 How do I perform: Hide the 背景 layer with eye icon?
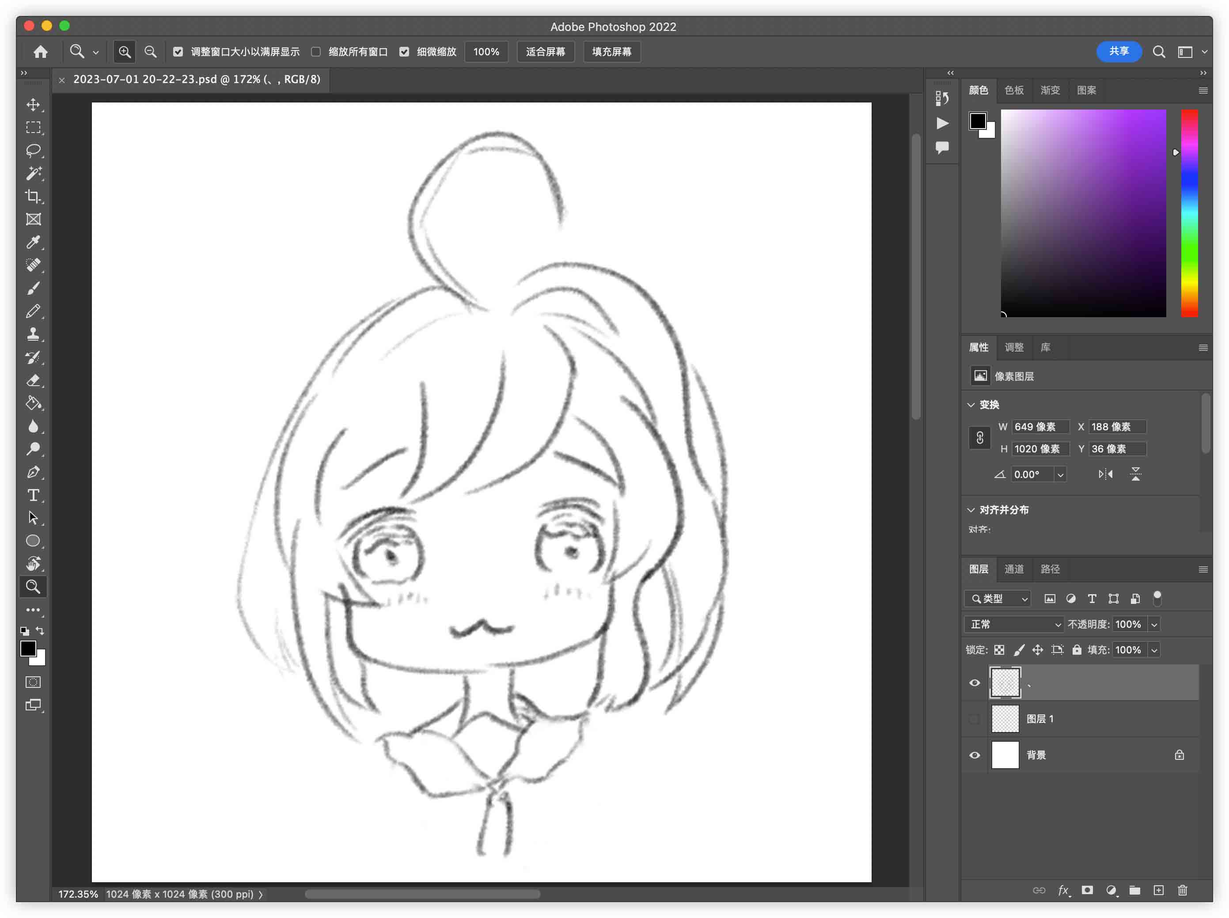pyautogui.click(x=975, y=755)
